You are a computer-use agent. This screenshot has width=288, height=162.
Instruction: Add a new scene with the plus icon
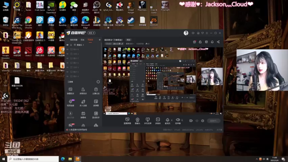click(100, 40)
